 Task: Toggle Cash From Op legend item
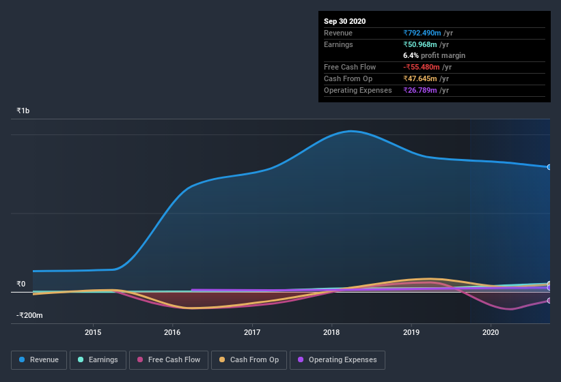point(247,359)
